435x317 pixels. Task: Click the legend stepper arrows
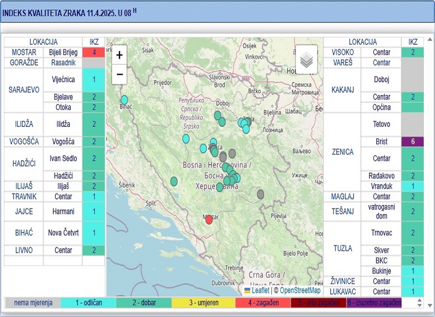tap(420, 303)
